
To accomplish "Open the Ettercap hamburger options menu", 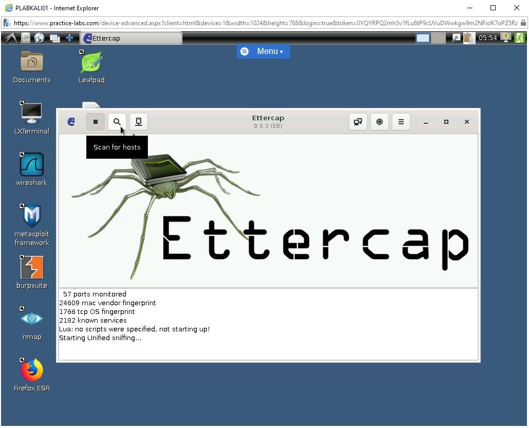I will point(401,122).
